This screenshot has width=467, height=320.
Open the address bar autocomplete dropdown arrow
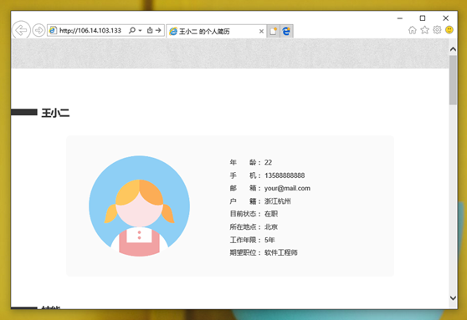(x=140, y=30)
